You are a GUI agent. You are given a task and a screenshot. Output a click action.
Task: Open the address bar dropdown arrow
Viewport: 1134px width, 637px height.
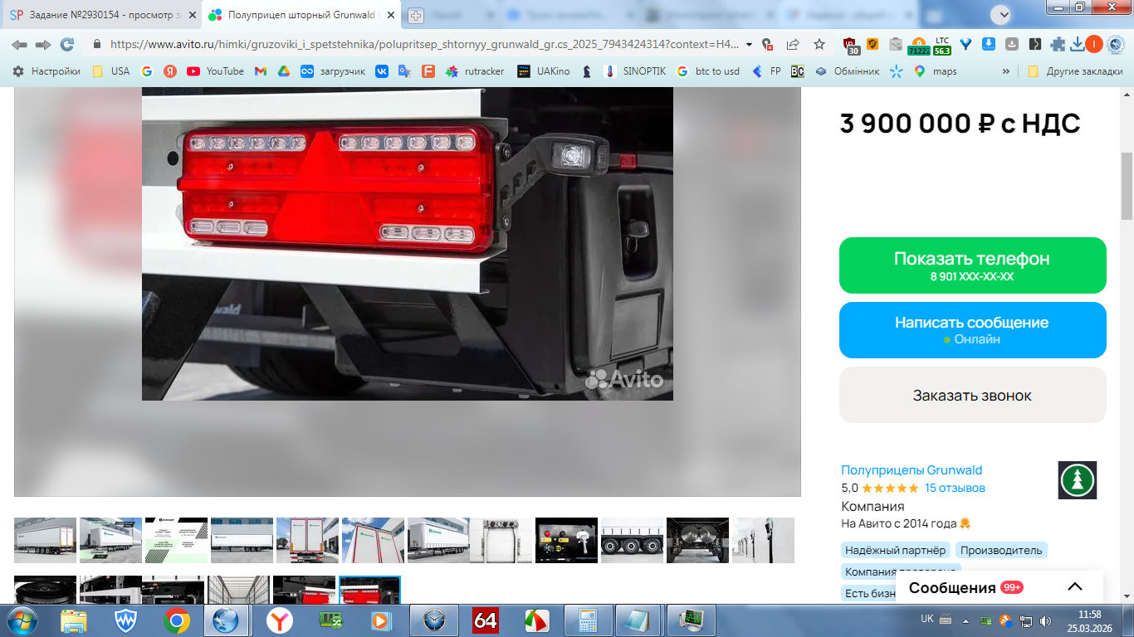(x=750, y=45)
